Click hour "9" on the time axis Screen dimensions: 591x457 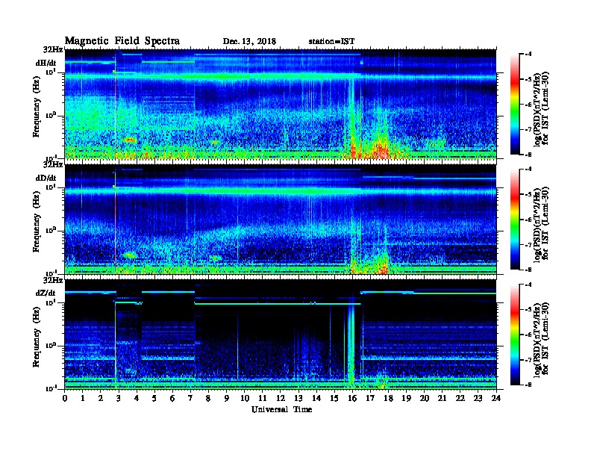click(x=227, y=398)
